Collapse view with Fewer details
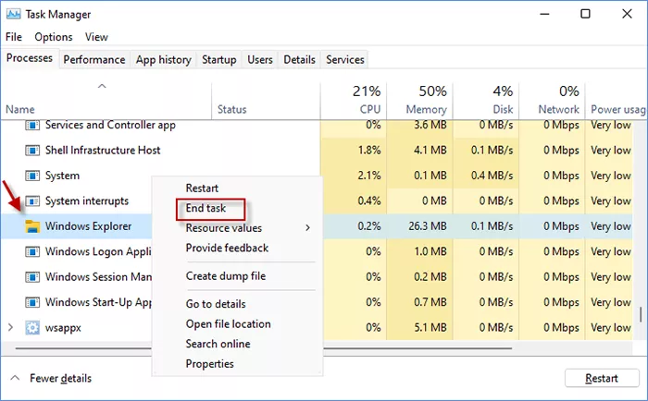This screenshot has height=401, width=648. click(51, 378)
